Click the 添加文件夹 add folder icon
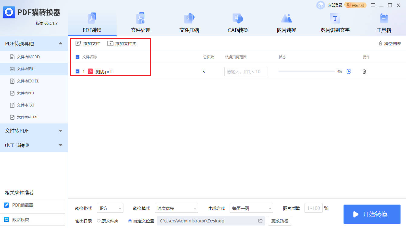The width and height of the screenshot is (406, 228). (x=110, y=43)
